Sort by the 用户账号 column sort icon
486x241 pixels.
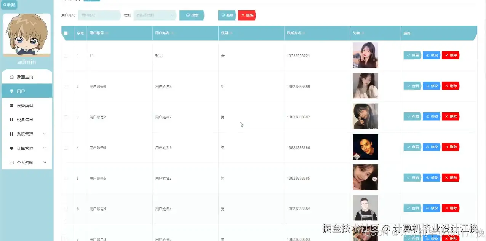click(107, 33)
